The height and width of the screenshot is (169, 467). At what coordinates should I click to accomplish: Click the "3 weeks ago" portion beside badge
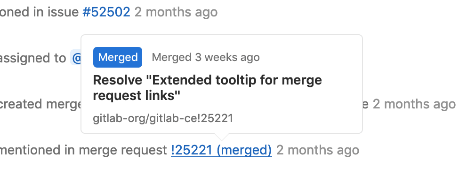(x=227, y=57)
